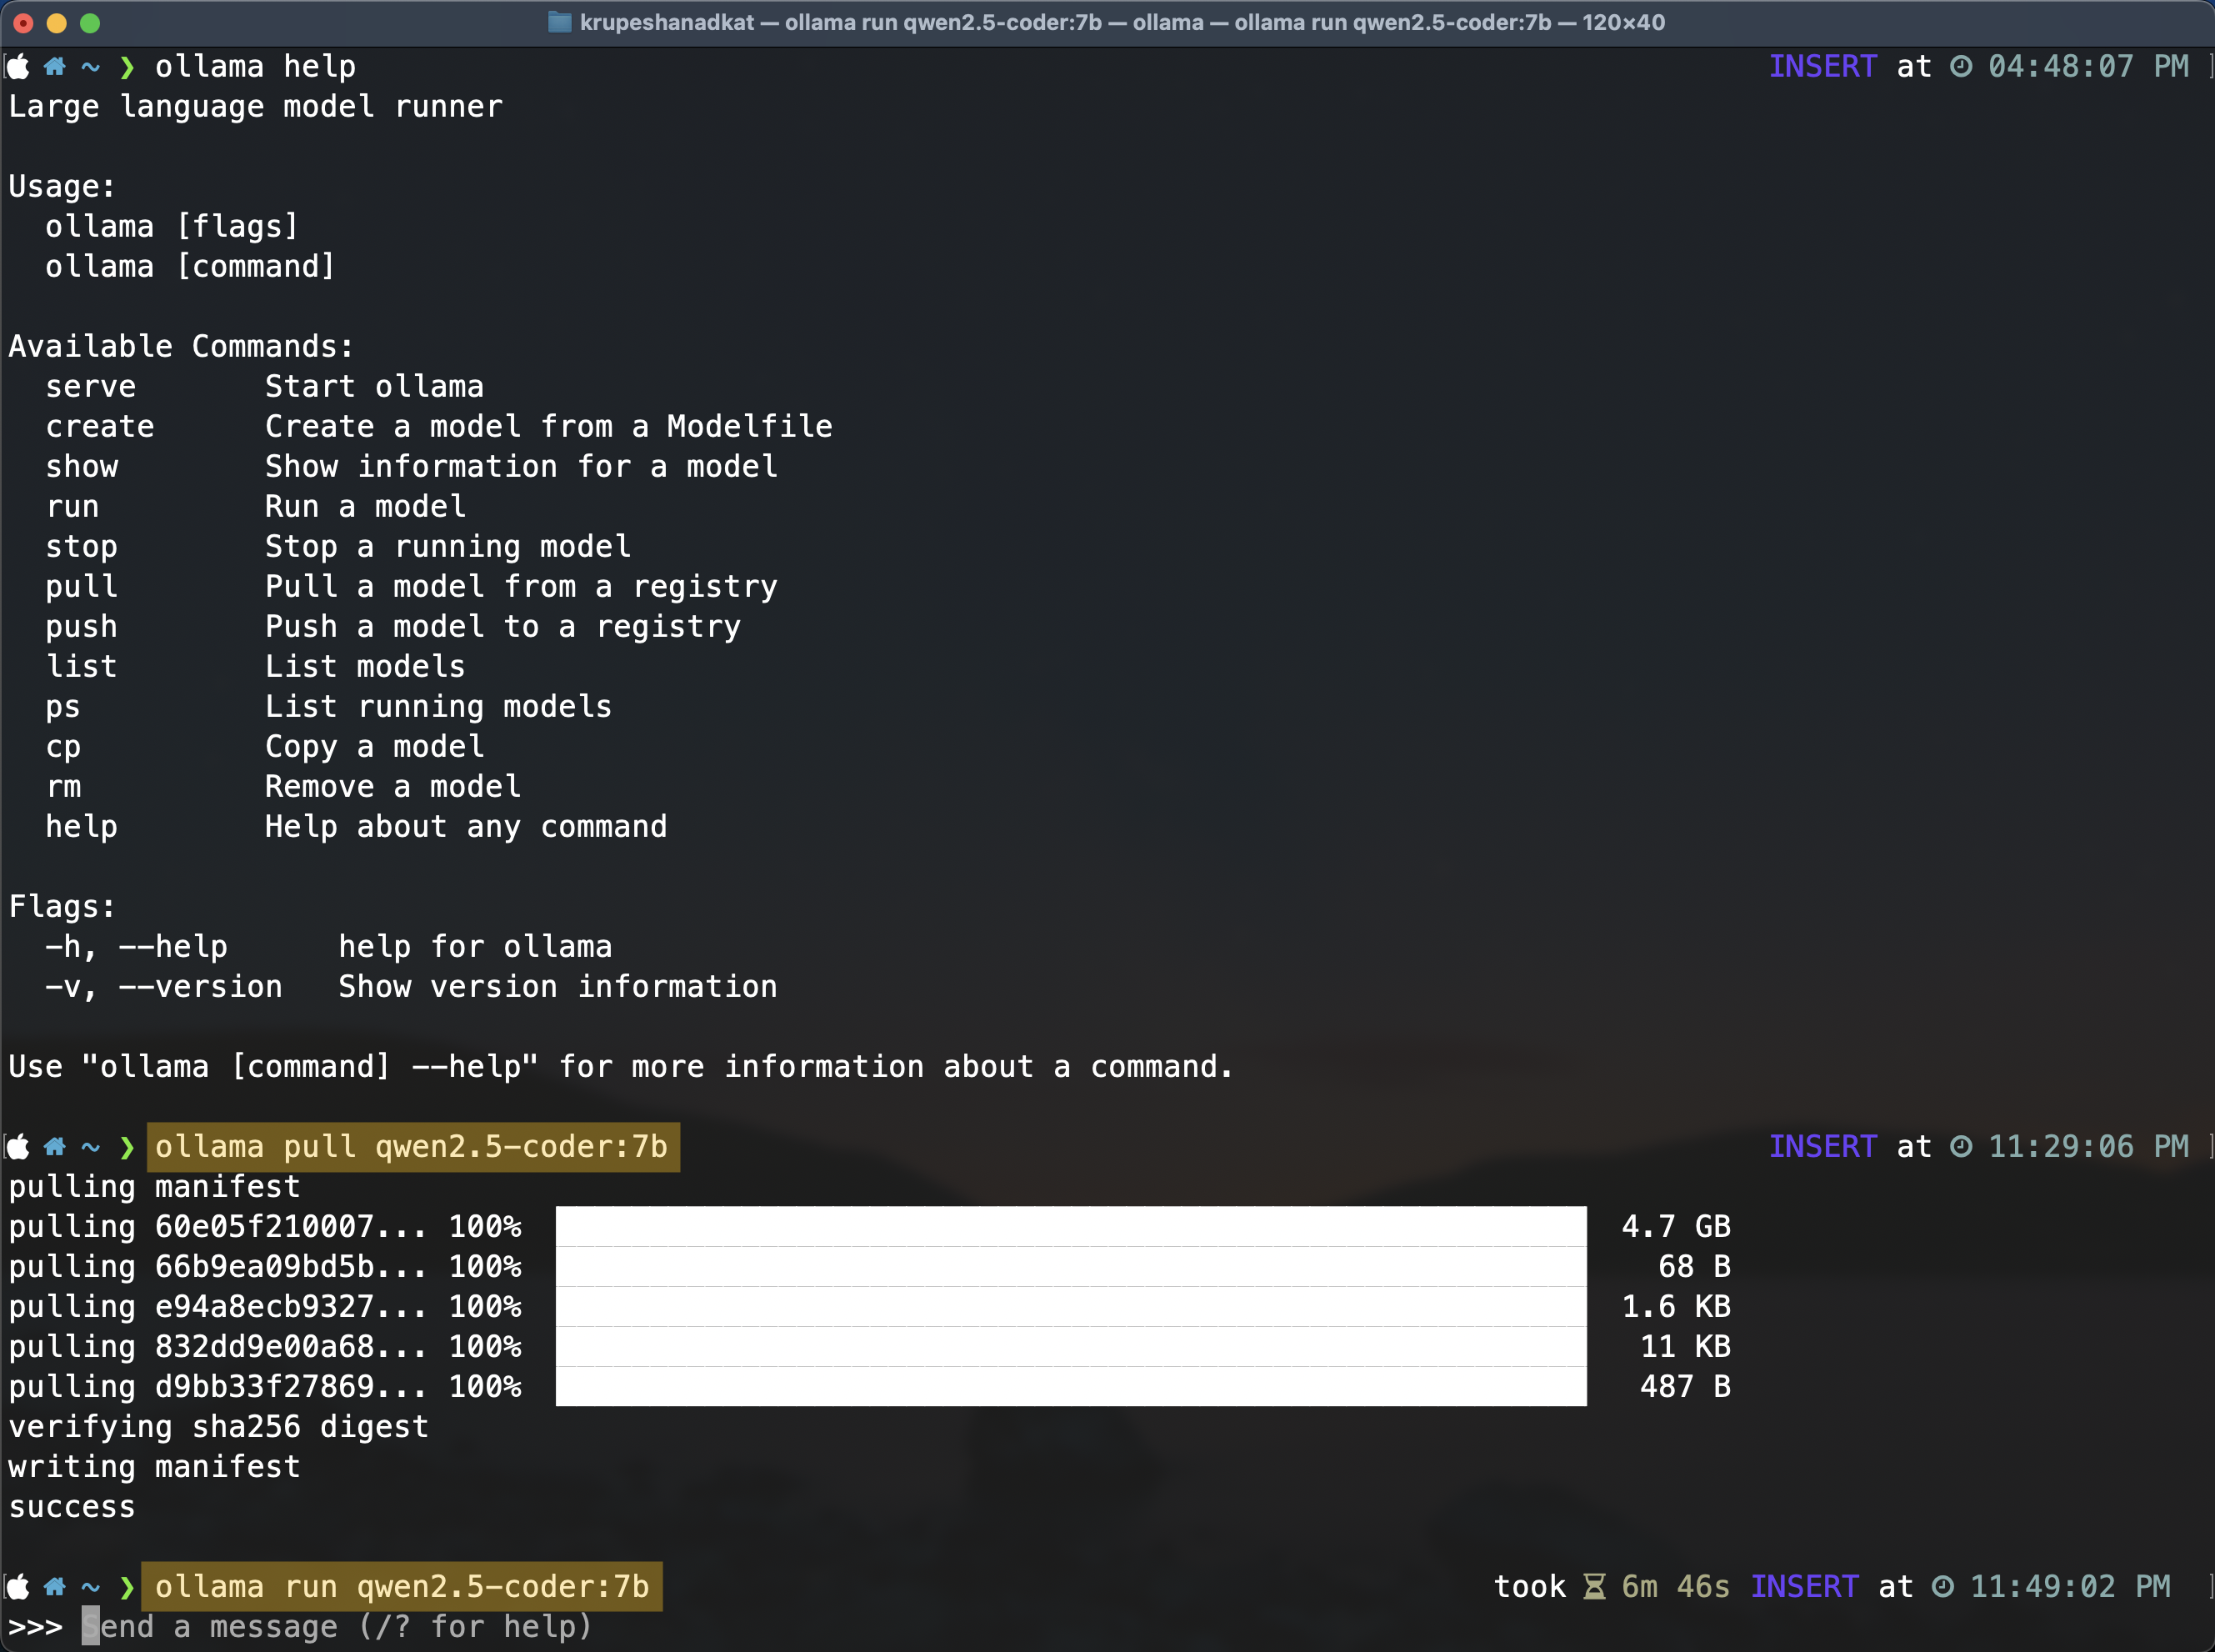Click the 'ollama help' command text

255,67
